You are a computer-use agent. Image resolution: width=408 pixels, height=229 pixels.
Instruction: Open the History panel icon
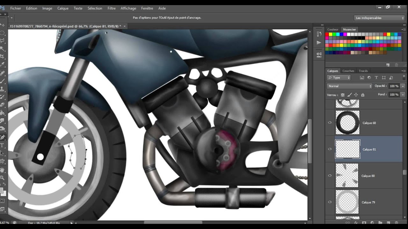319,34
